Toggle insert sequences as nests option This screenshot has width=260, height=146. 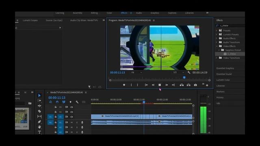click(x=50, y=102)
